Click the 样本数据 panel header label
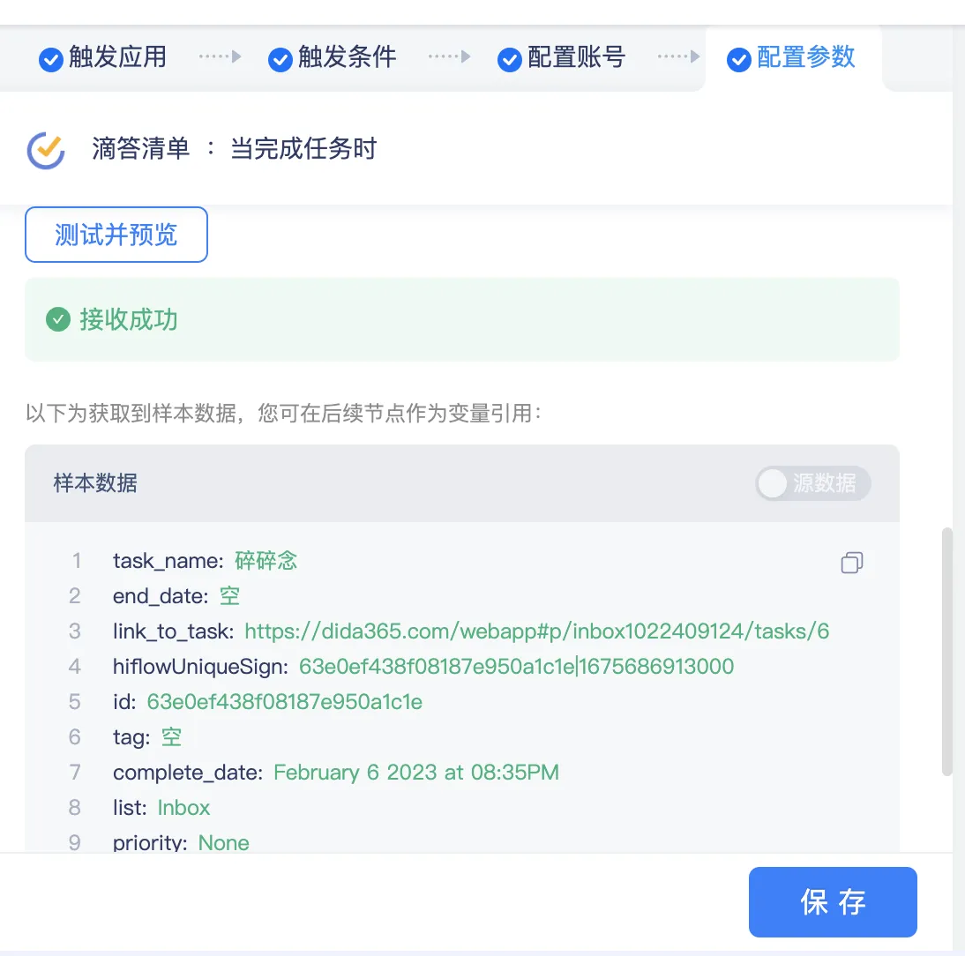The image size is (965, 956). point(95,483)
